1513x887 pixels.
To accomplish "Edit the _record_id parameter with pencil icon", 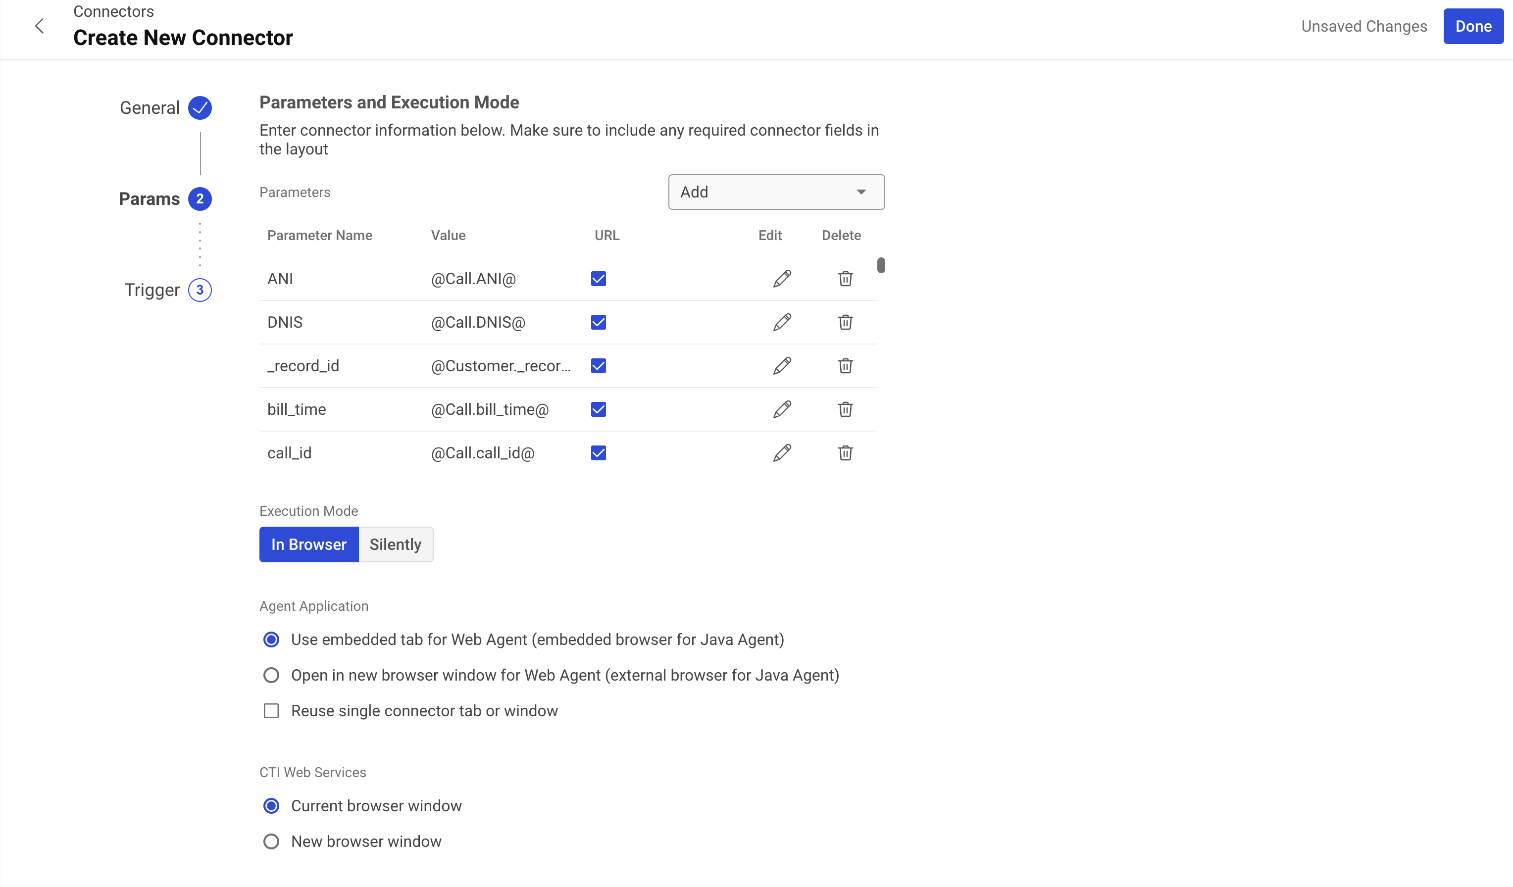I will [x=782, y=365].
